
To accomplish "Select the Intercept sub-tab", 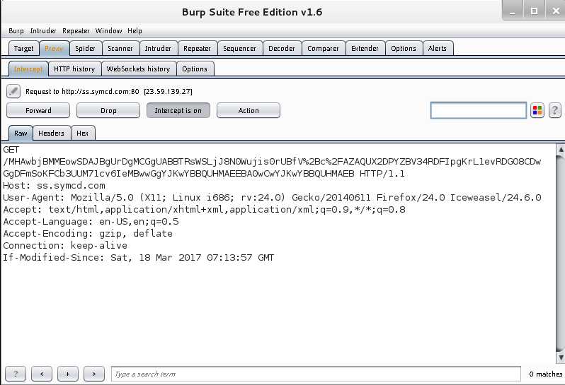I will 28,69.
